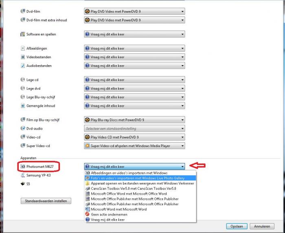Expand the Lege Blu-ray-schijf dropdown
285x233 pixels.
point(134,97)
